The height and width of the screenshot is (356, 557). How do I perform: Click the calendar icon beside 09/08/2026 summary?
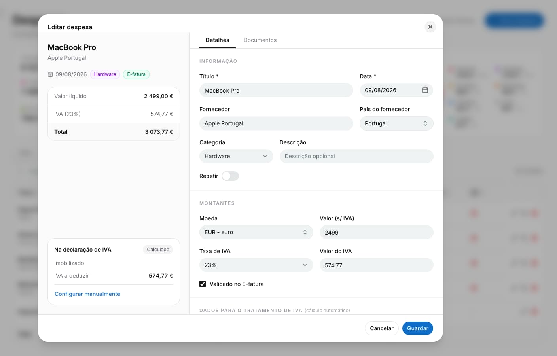click(x=50, y=74)
